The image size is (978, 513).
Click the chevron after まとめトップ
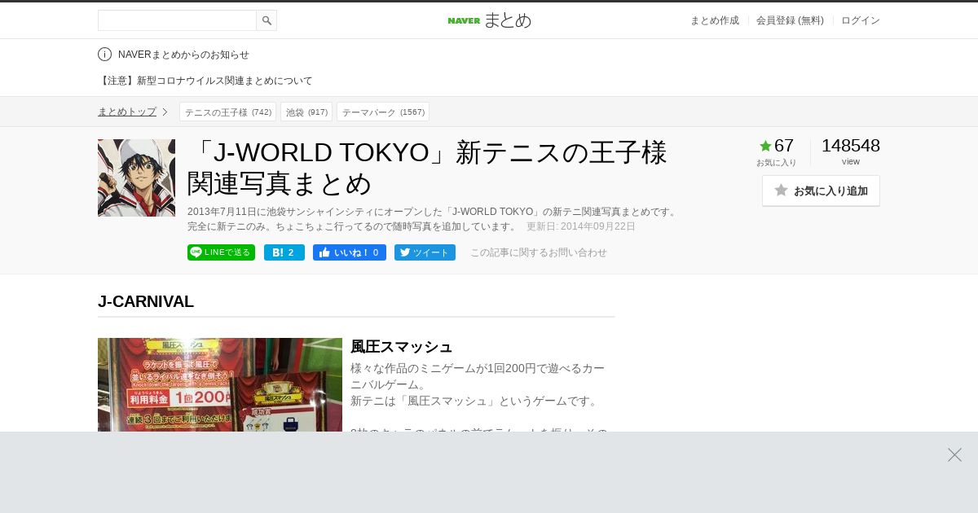tap(165, 112)
